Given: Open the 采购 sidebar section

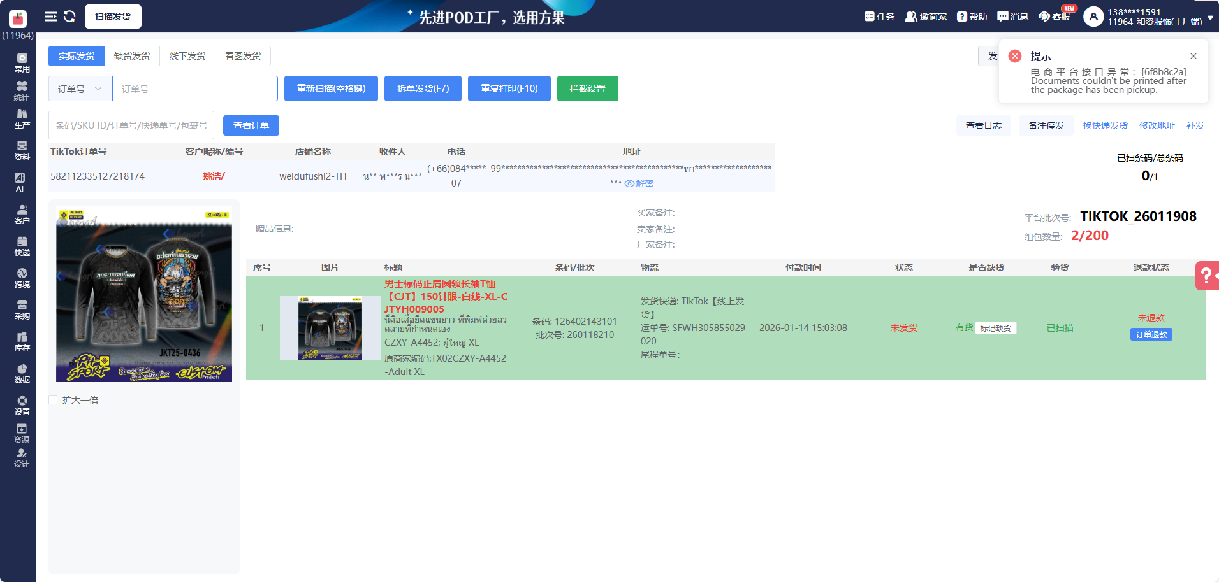Looking at the screenshot, I should pos(22,310).
